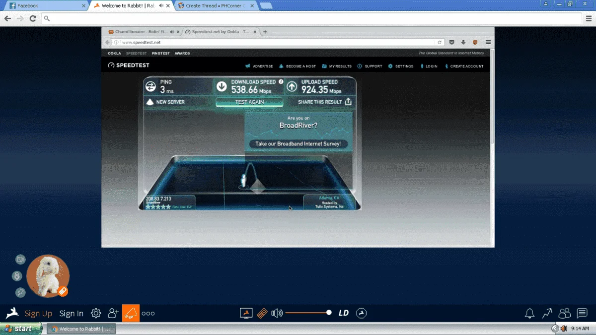Image resolution: width=596 pixels, height=335 pixels.
Task: Open SUPPORT page
Action: point(370,66)
